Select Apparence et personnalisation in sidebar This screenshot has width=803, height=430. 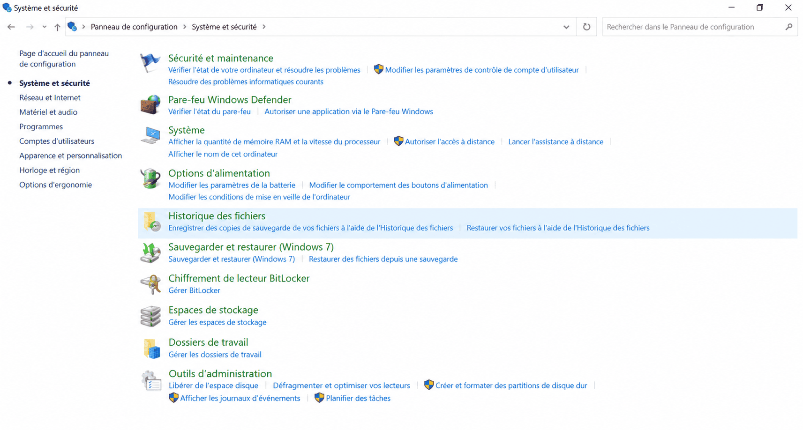70,156
